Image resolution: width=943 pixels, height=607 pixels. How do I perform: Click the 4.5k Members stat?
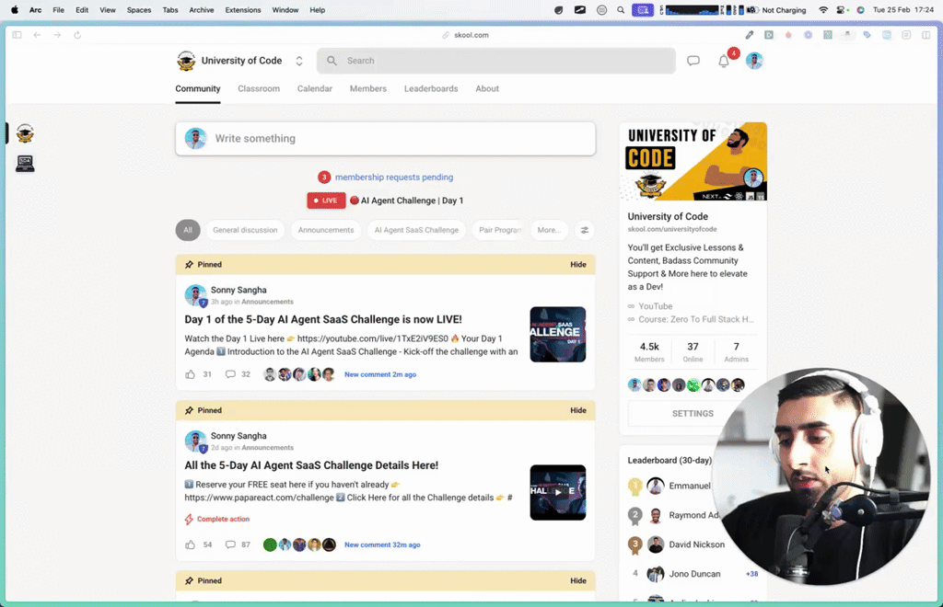(649, 352)
